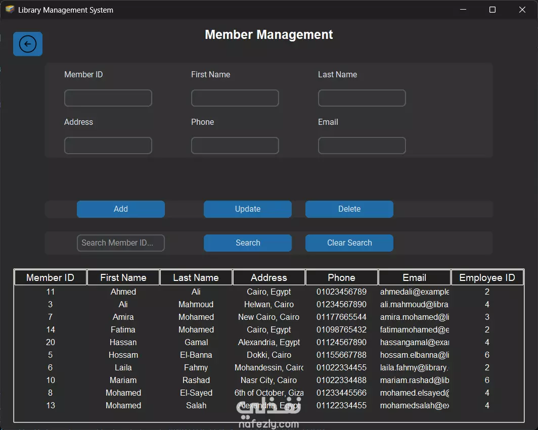Sort by the Last Name column header
Screen dimensions: 538x430
(196, 277)
